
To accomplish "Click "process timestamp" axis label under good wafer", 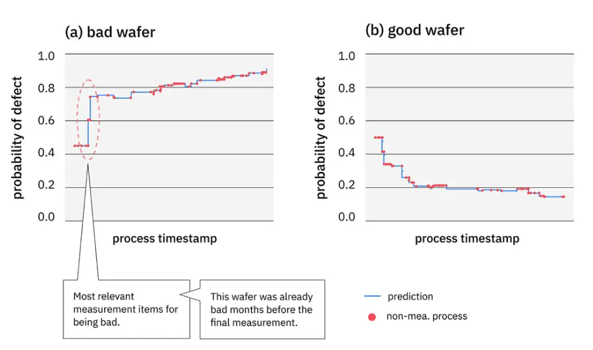I will click(466, 238).
